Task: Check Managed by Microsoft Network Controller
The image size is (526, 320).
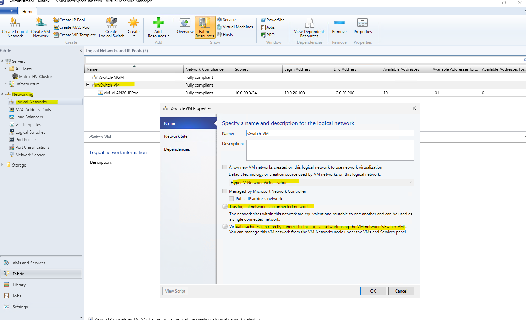Action: (x=225, y=191)
